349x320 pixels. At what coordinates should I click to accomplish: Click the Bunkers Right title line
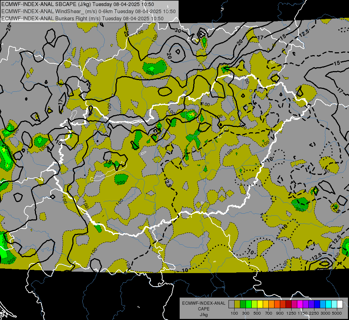pyautogui.click(x=82, y=18)
